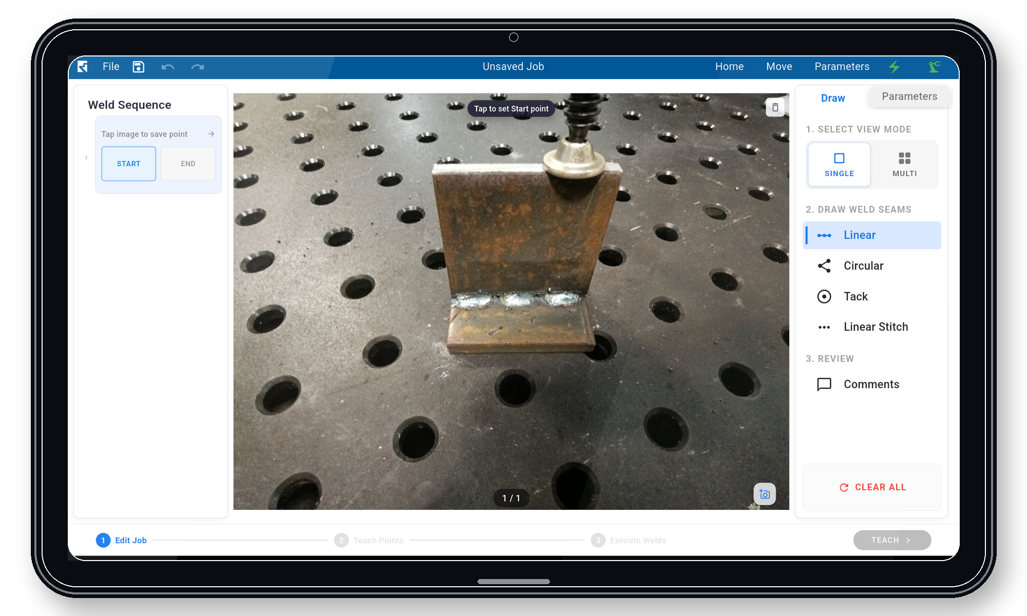Select step 3 Execute Welds
The image size is (1027, 616).
tap(629, 540)
